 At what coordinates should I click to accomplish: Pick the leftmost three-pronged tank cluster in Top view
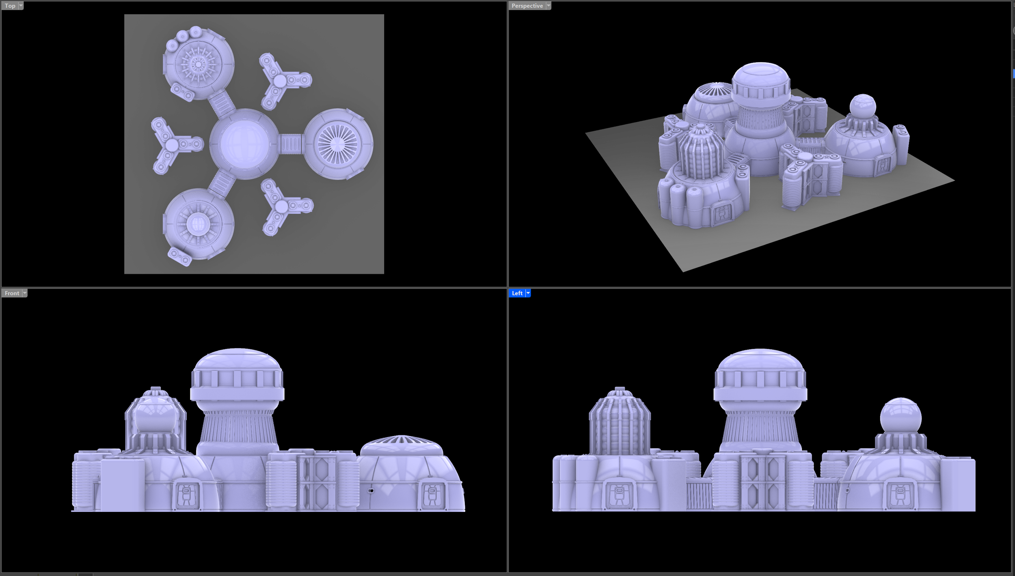(172, 145)
